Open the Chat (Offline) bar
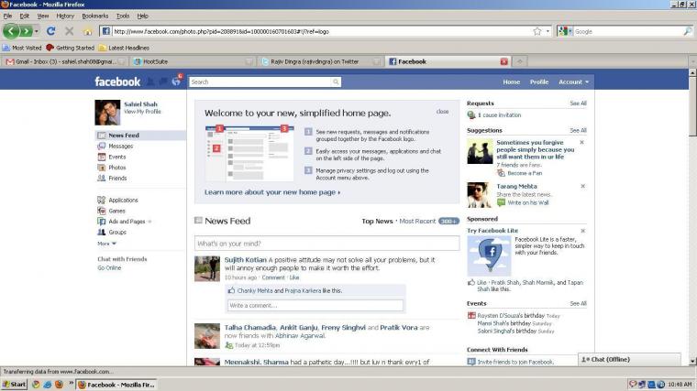697x391 pixels. [x=629, y=360]
